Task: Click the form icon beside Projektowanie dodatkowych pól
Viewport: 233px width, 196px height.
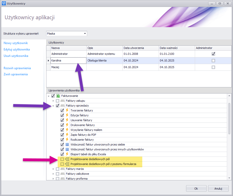Action: pyautogui.click(x=67, y=159)
